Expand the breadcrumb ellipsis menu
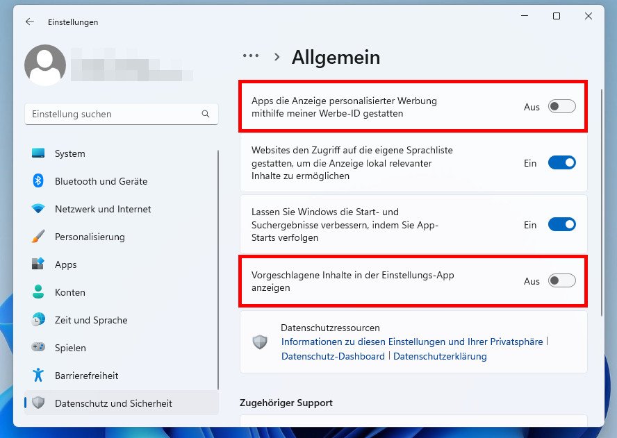Viewport: 617px width, 438px height. click(x=250, y=56)
